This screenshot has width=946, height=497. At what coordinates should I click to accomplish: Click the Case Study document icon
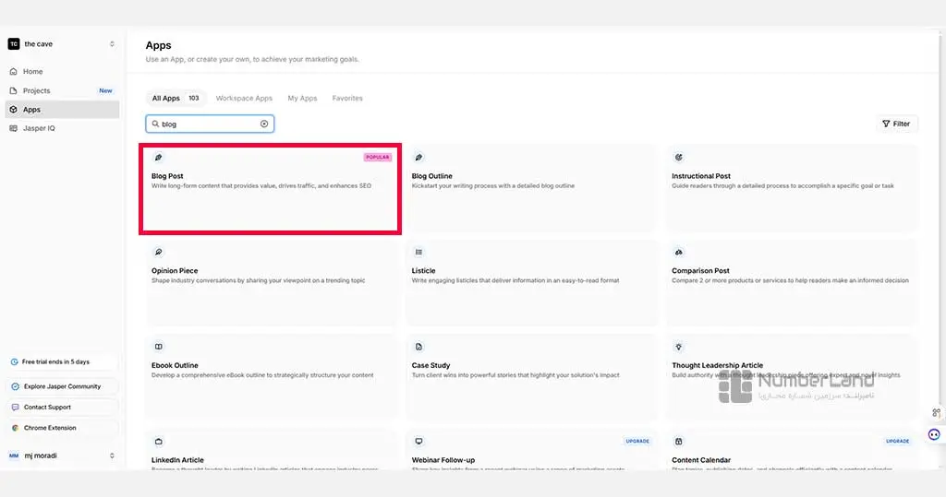click(x=418, y=347)
